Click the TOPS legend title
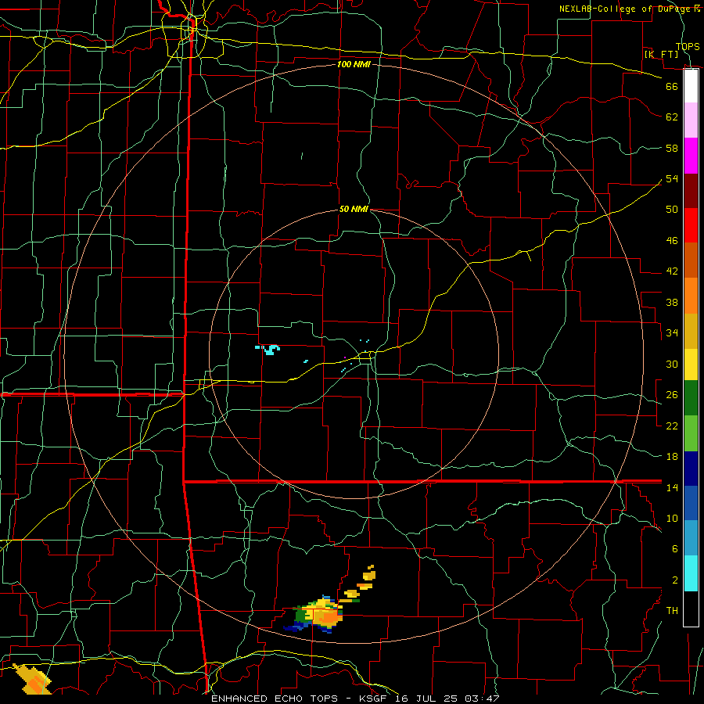Image resolution: width=704 pixels, height=704 pixels. [688, 47]
